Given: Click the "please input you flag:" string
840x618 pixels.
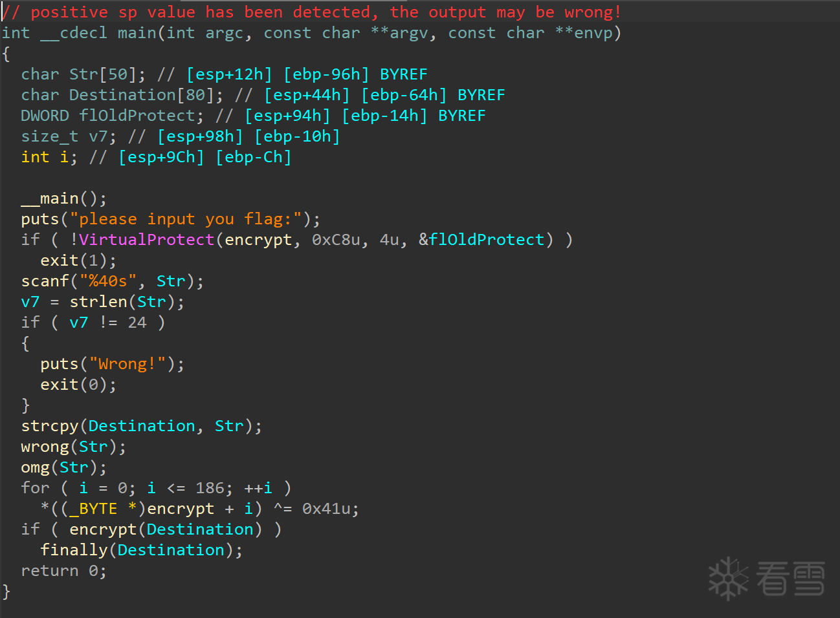Looking at the screenshot, I should (186, 219).
